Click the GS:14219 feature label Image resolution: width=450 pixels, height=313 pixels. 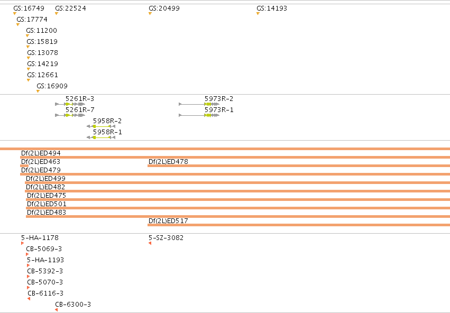click(42, 63)
